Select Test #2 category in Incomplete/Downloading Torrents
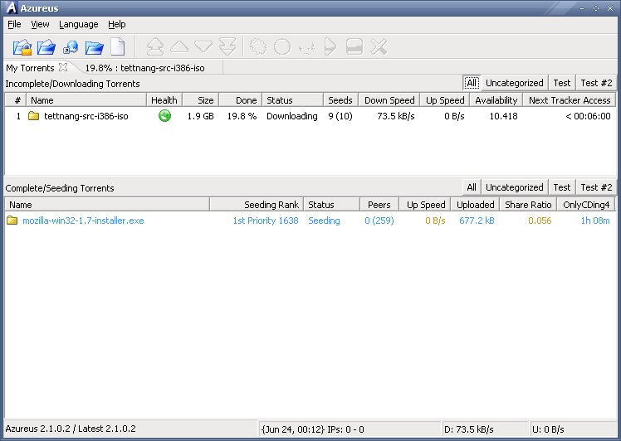The width and height of the screenshot is (621, 441). pyautogui.click(x=596, y=83)
